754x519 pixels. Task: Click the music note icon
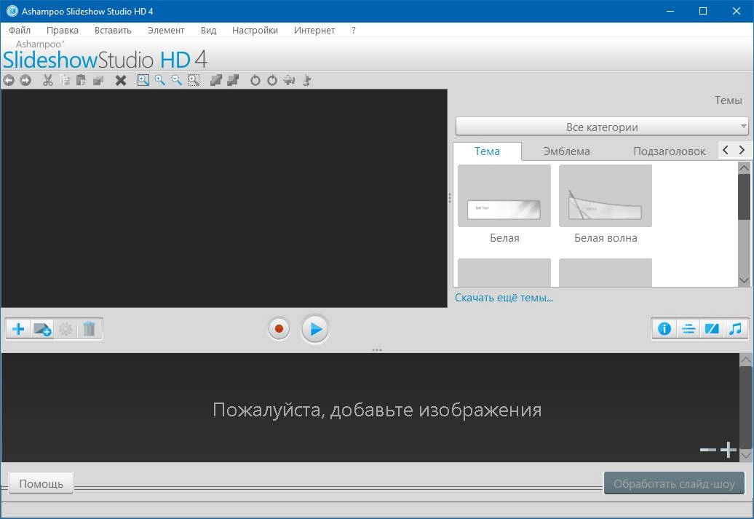735,329
